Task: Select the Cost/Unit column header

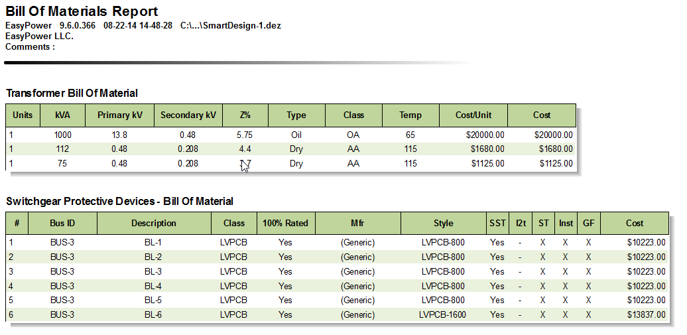Action: pos(473,115)
